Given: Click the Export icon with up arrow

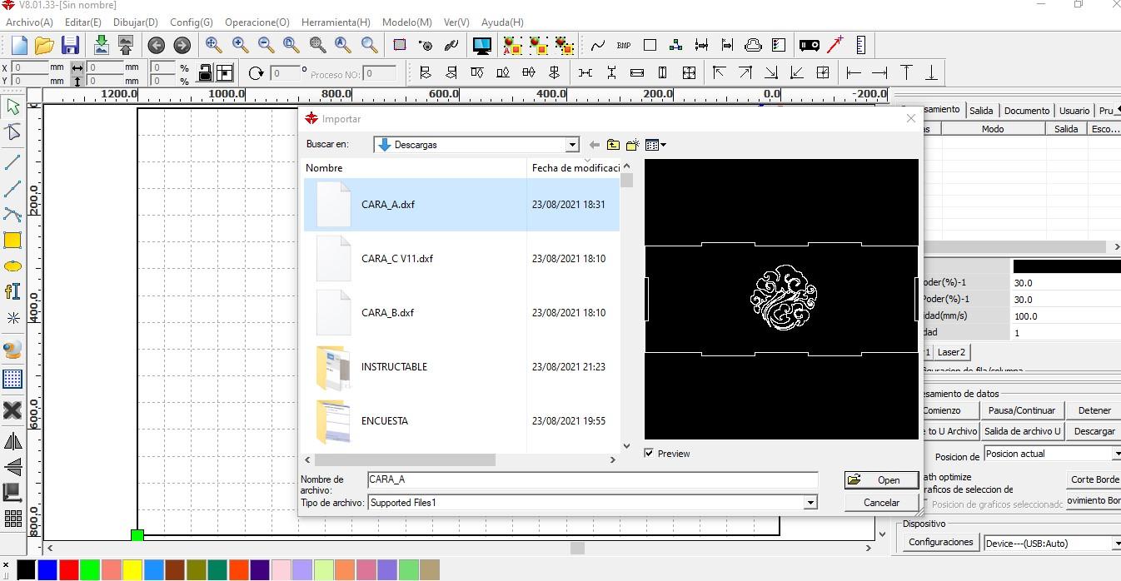Looking at the screenshot, I should 126,45.
